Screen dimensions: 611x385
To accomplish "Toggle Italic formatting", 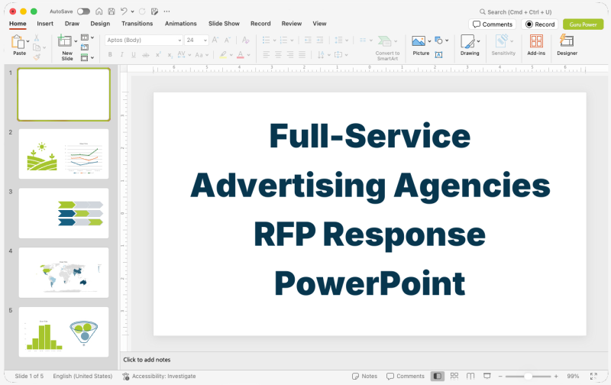I will coord(122,55).
